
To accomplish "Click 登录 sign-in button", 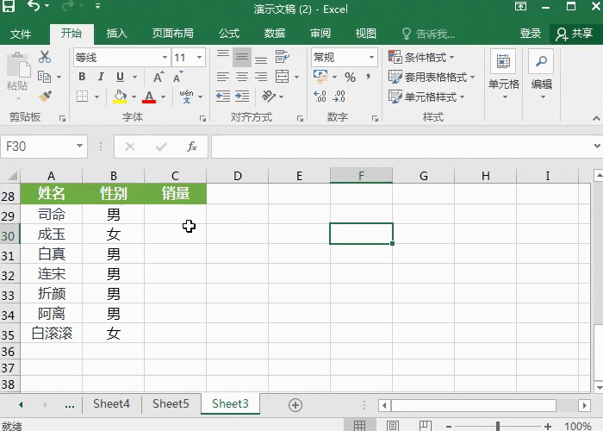I will pos(531,34).
